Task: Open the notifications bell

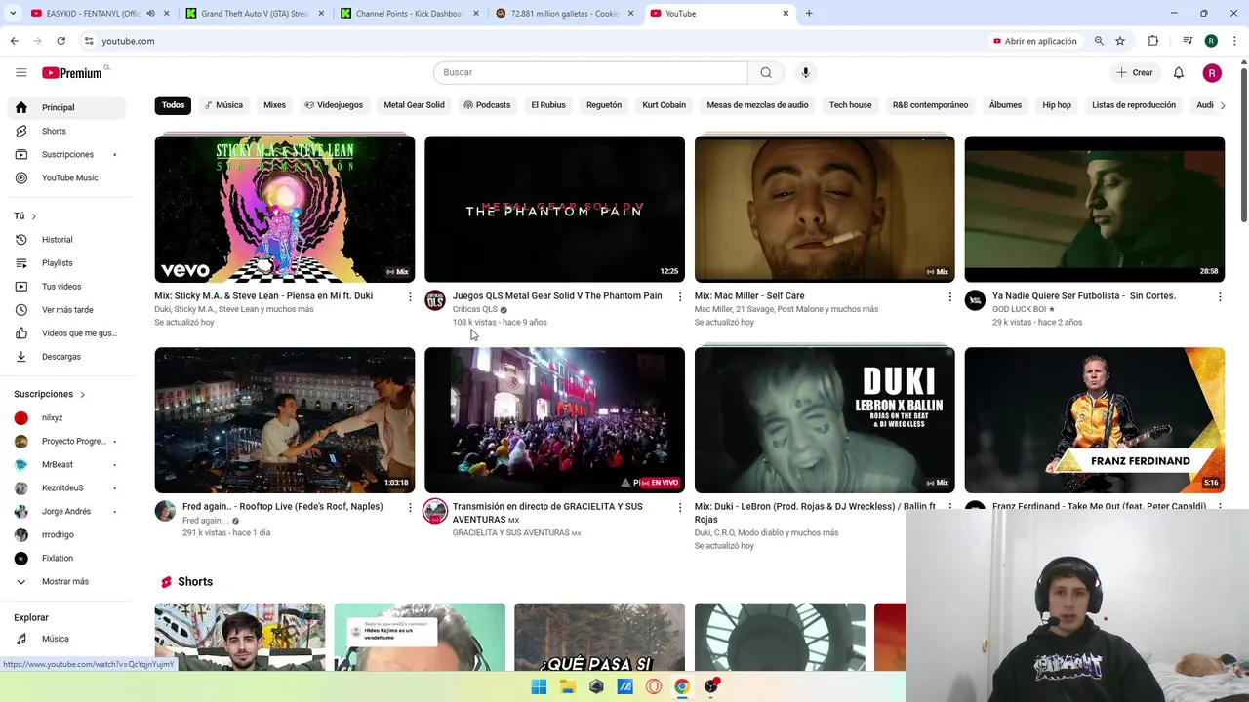Action: coord(1179,72)
